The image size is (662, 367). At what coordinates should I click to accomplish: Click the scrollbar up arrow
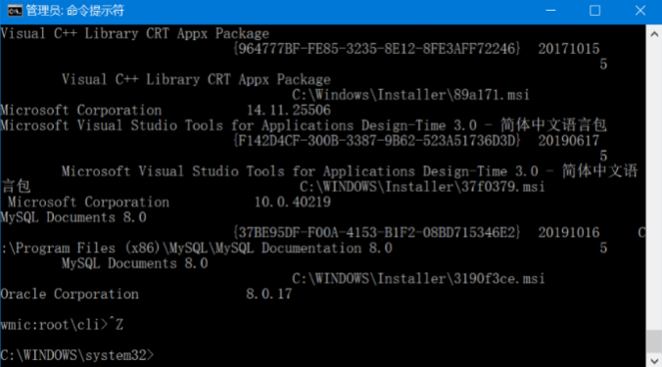point(654,34)
